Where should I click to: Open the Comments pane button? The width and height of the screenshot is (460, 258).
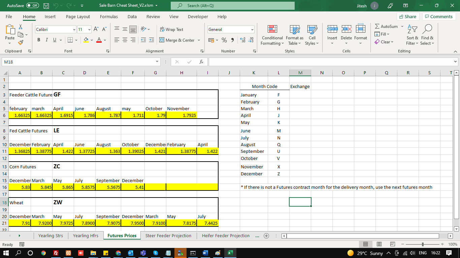point(439,17)
